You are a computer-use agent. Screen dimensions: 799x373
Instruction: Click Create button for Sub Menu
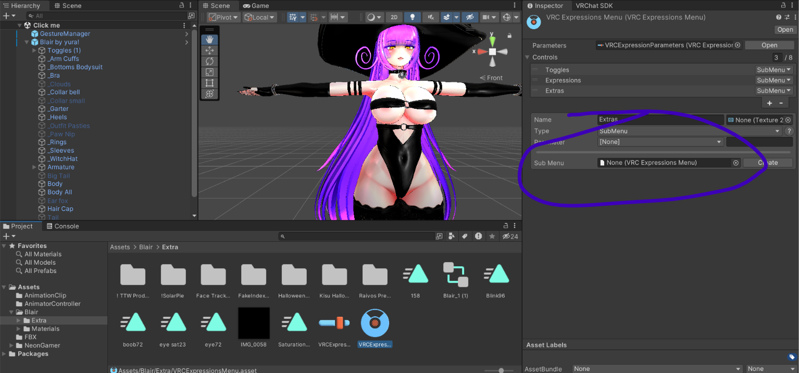click(x=768, y=163)
